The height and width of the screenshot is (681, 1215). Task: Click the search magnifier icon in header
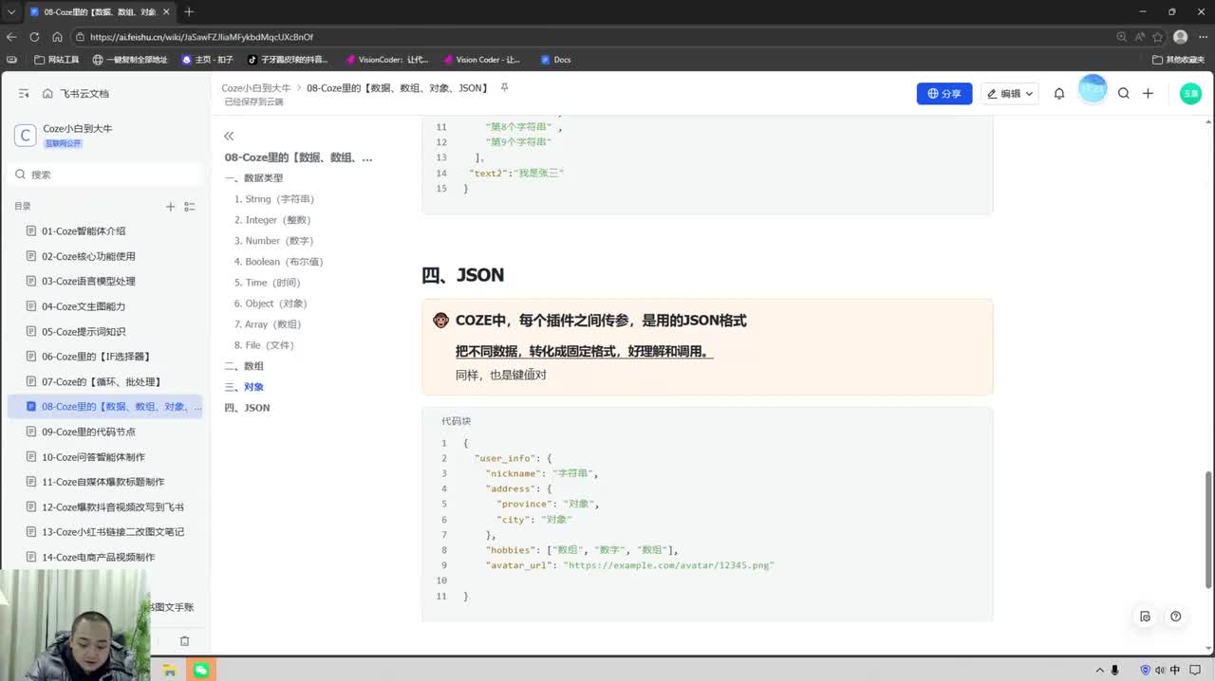coord(1124,94)
